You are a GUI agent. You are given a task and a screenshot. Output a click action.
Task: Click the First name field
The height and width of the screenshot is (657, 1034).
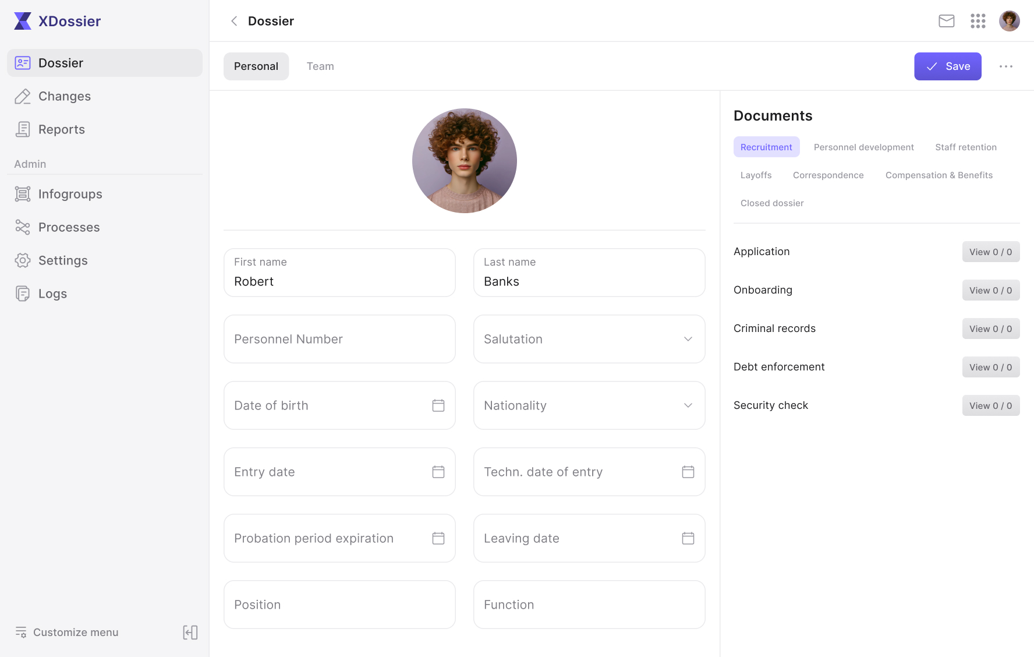[x=339, y=273]
